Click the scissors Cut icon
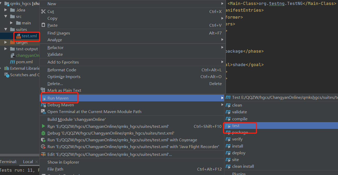The image size is (338, 175). pos(43,12)
